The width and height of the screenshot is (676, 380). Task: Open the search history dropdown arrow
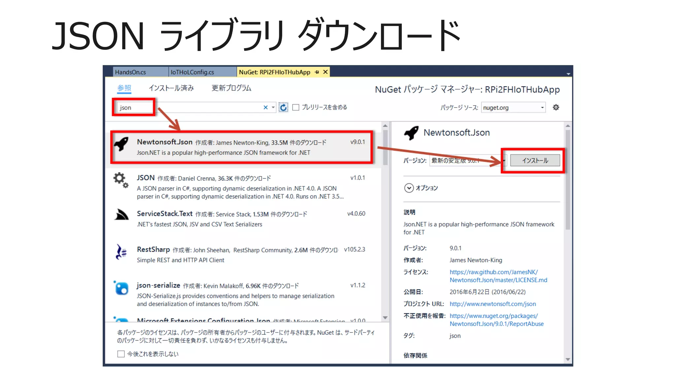(x=273, y=108)
